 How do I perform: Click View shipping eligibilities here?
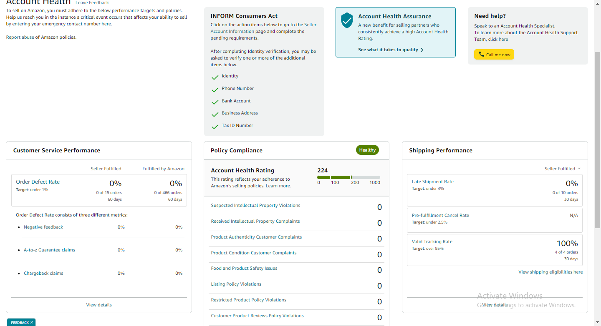tap(550, 272)
